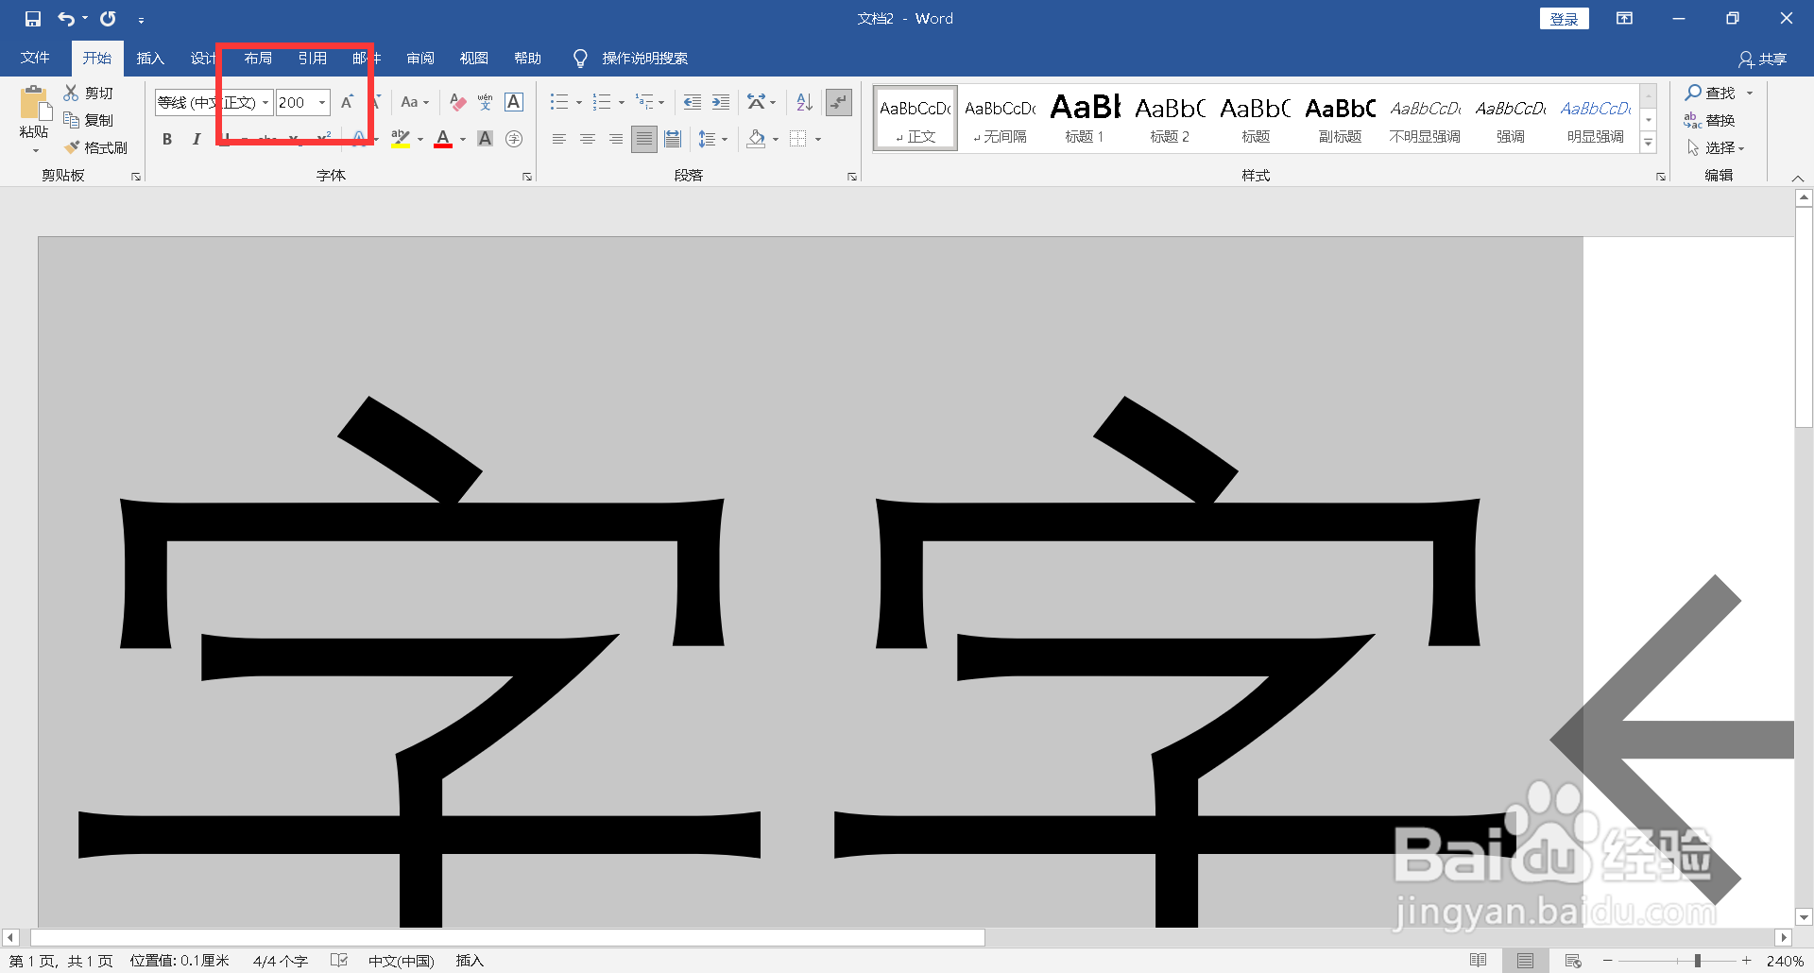Click the 共享 share button
The image size is (1814, 973).
1763,60
